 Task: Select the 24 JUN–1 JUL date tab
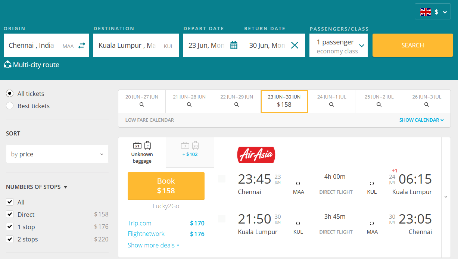(x=331, y=101)
